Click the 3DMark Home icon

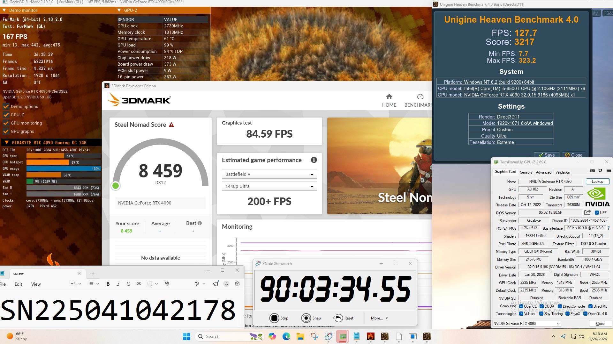(389, 97)
